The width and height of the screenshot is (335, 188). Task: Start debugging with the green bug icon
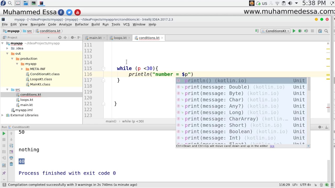point(300,31)
